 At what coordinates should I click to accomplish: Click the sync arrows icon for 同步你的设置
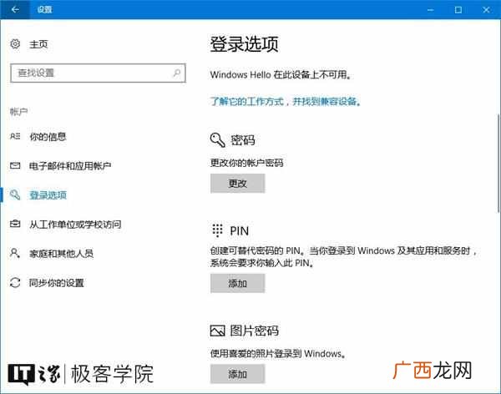click(15, 282)
